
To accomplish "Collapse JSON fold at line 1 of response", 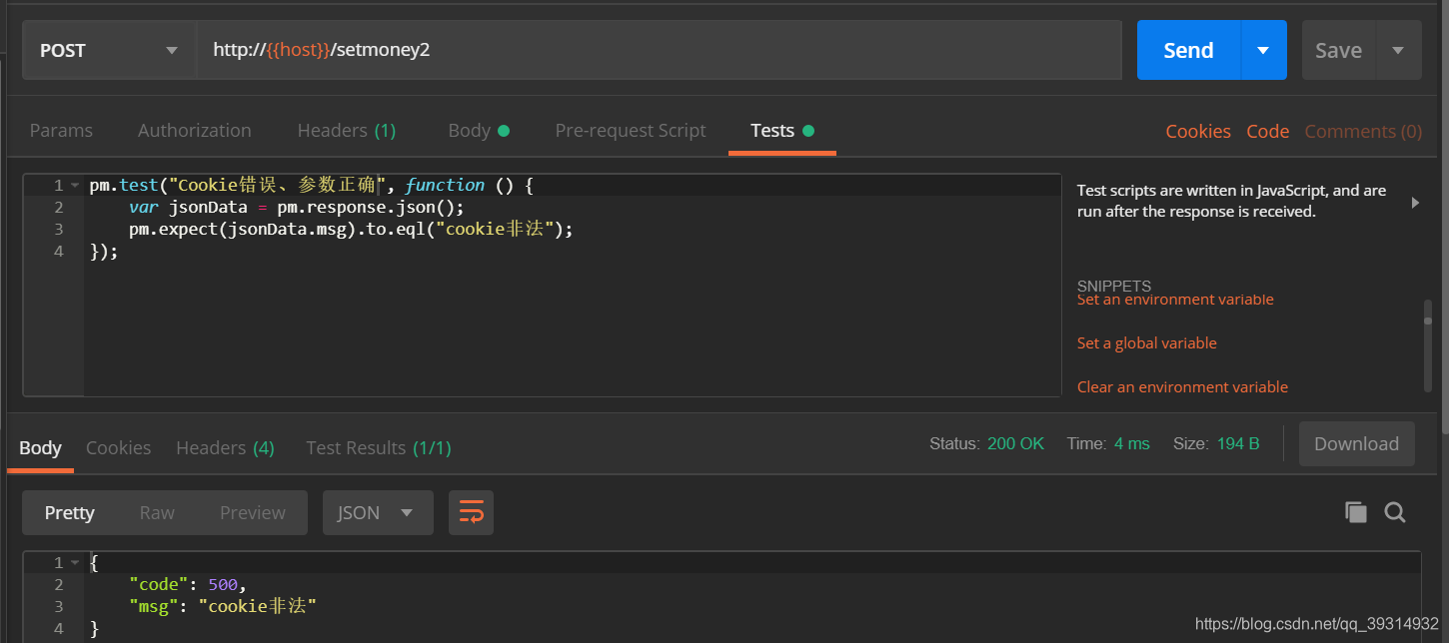I will click(74, 563).
